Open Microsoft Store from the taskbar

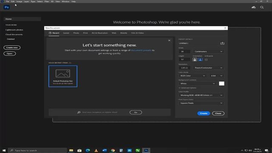(x=79, y=150)
